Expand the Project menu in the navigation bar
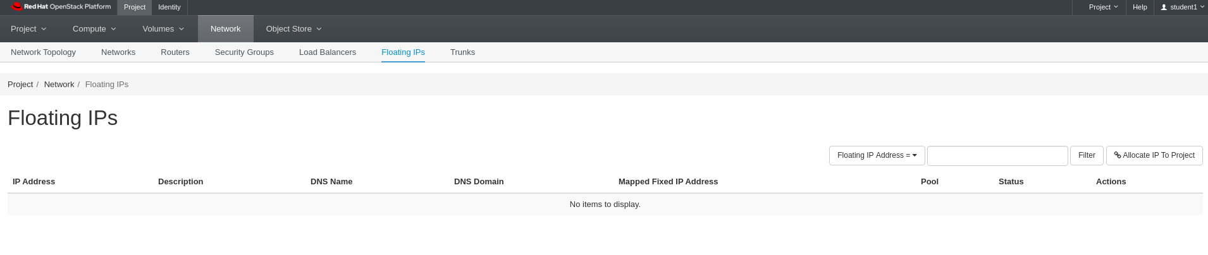This screenshot has height=255, width=1208. pyautogui.click(x=28, y=29)
